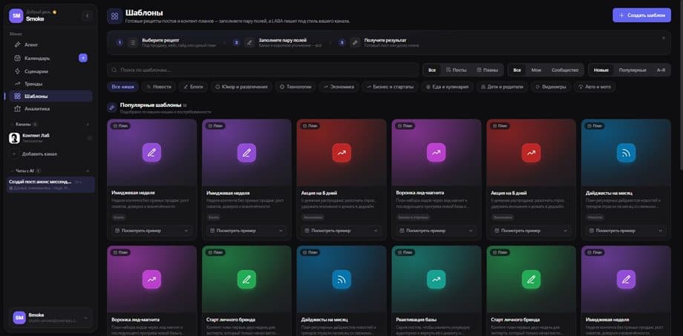The height and width of the screenshot is (336, 683).
Task: Toggle the Юмор и развлечения chip
Action: [241, 87]
